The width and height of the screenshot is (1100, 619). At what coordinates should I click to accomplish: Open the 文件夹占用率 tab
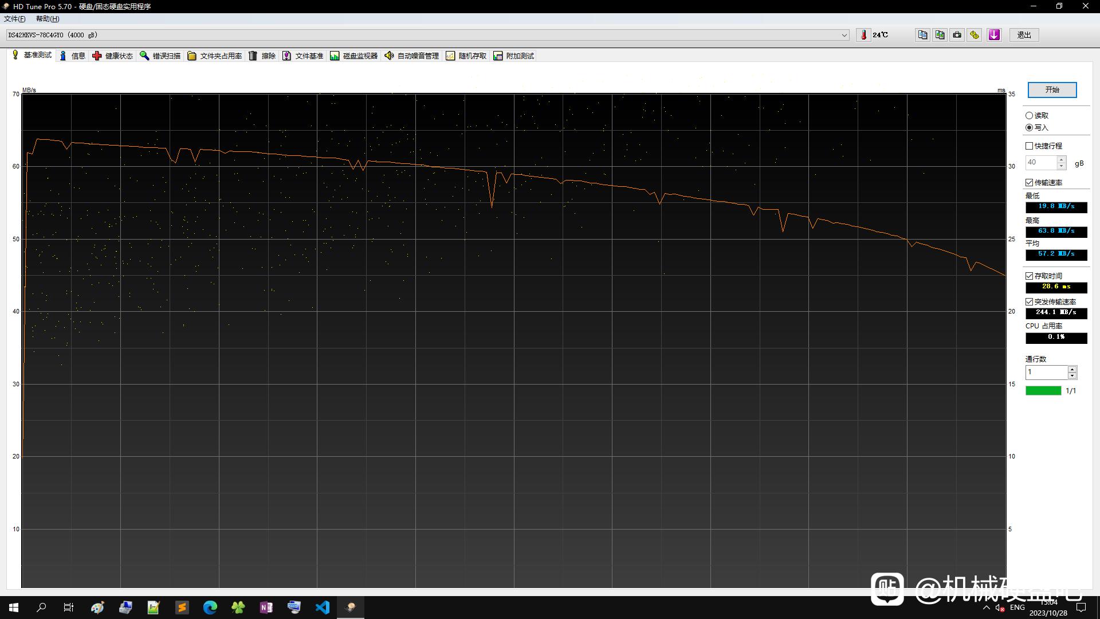(215, 56)
